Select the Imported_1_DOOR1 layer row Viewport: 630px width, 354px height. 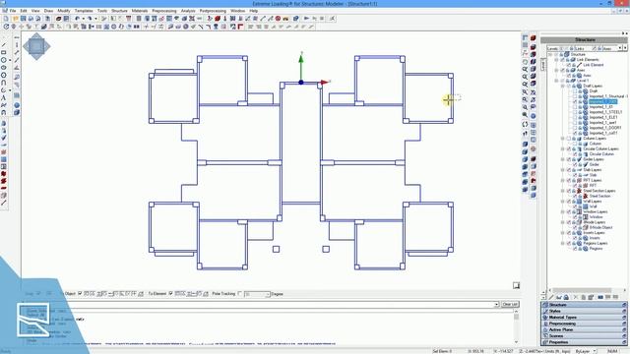tap(605, 128)
